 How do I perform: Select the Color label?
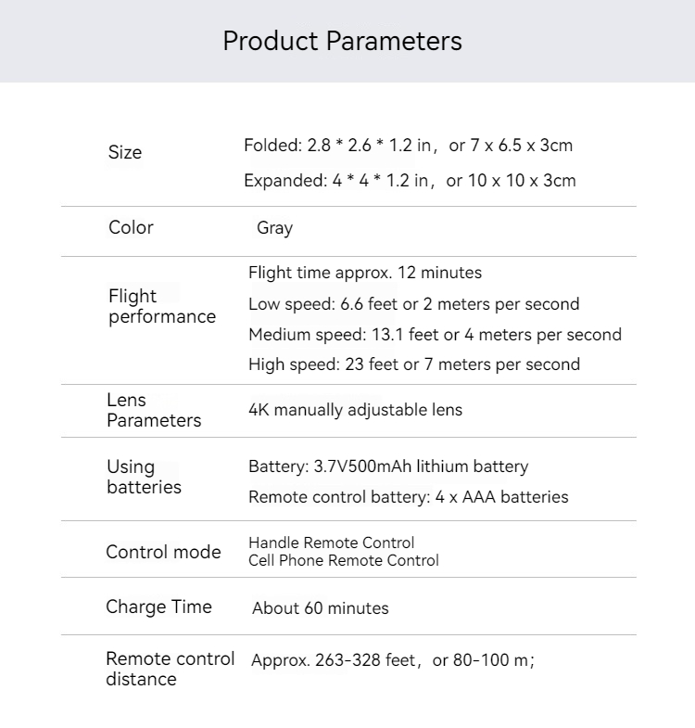131,227
